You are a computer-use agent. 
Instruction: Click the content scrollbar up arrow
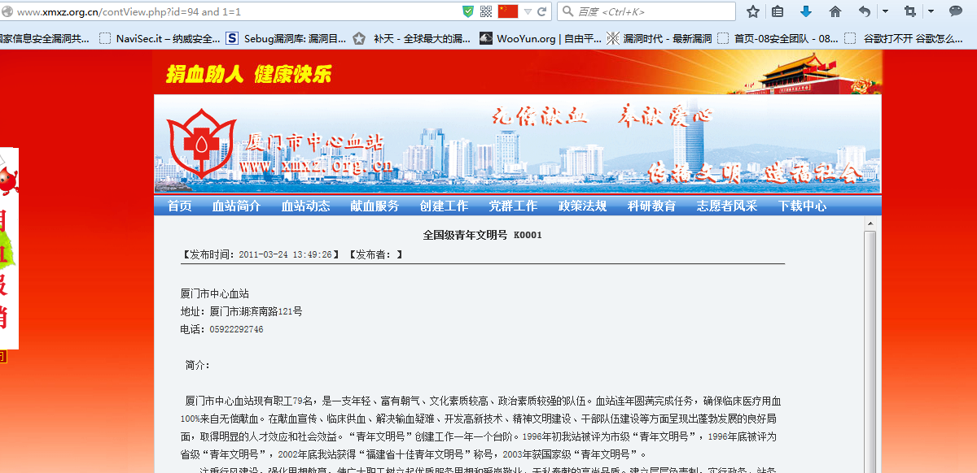coord(870,223)
